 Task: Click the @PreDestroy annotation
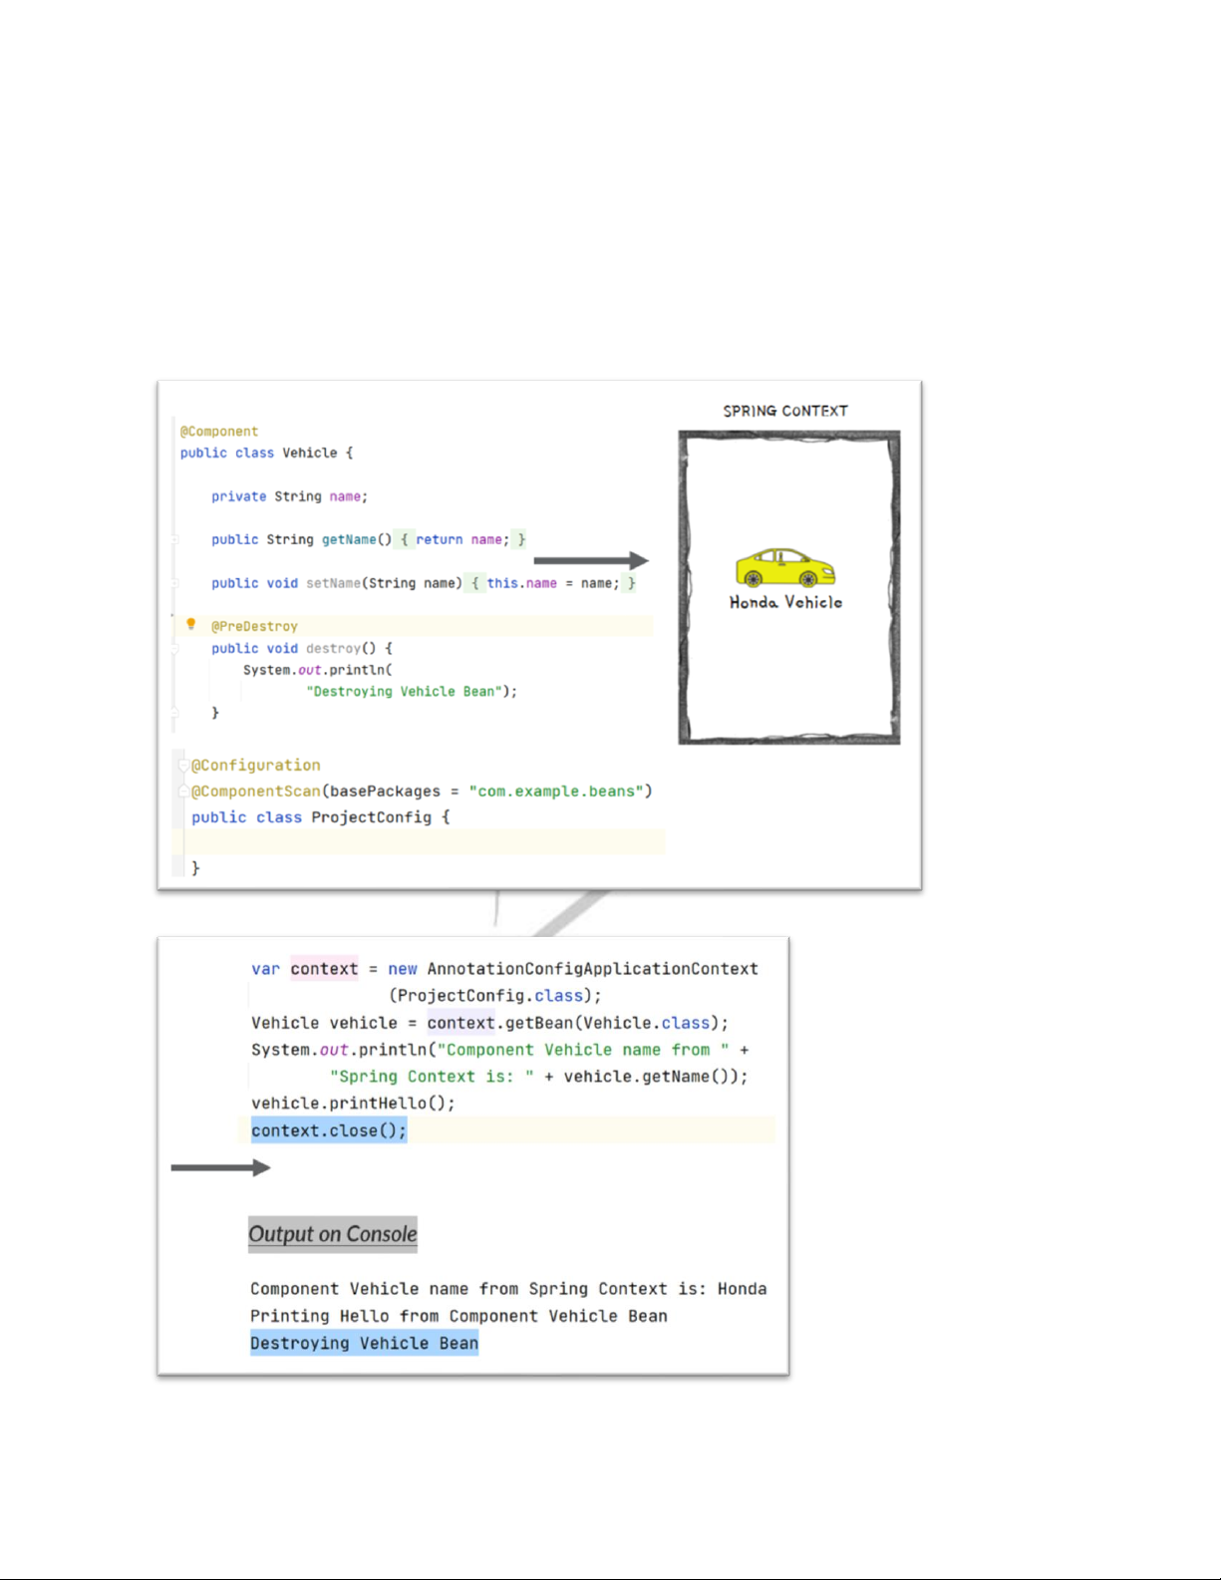(254, 626)
